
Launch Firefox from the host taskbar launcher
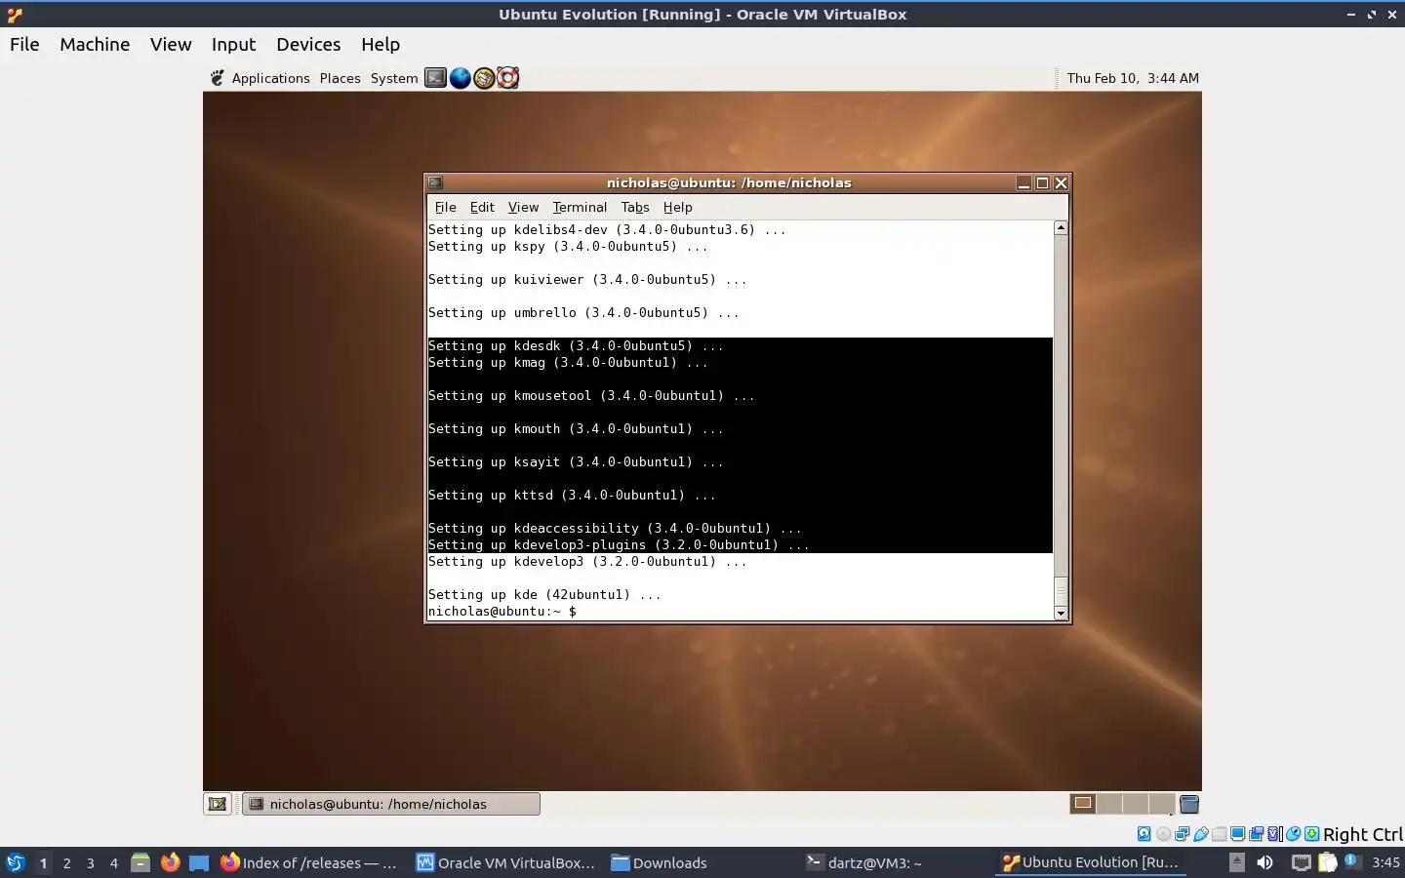(170, 862)
